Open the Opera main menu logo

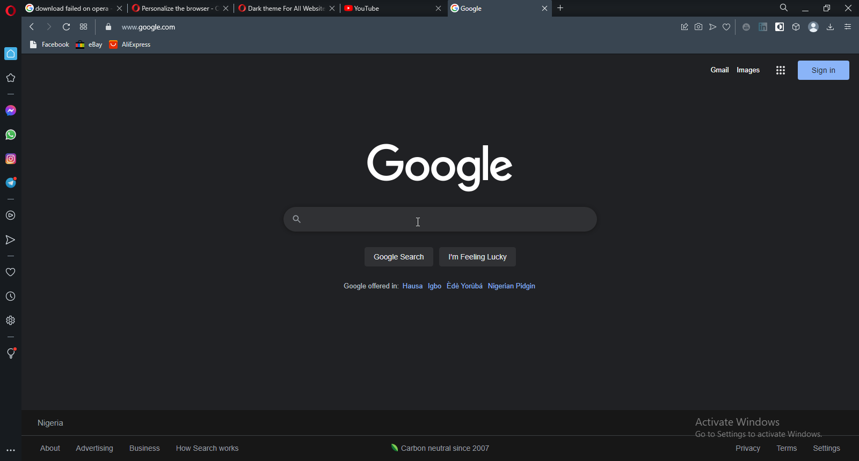pos(11,11)
